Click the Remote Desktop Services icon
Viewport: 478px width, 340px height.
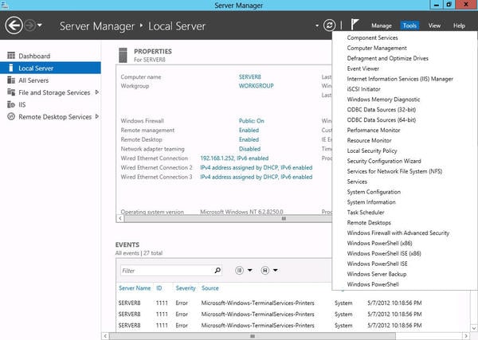[11, 116]
